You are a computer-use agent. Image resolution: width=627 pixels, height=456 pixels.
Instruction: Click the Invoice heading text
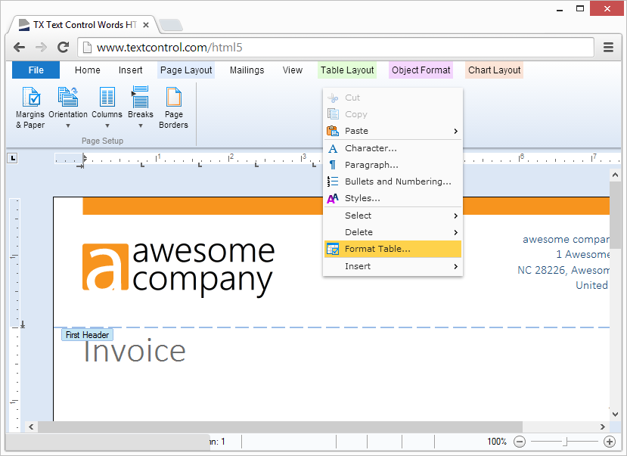tap(135, 351)
